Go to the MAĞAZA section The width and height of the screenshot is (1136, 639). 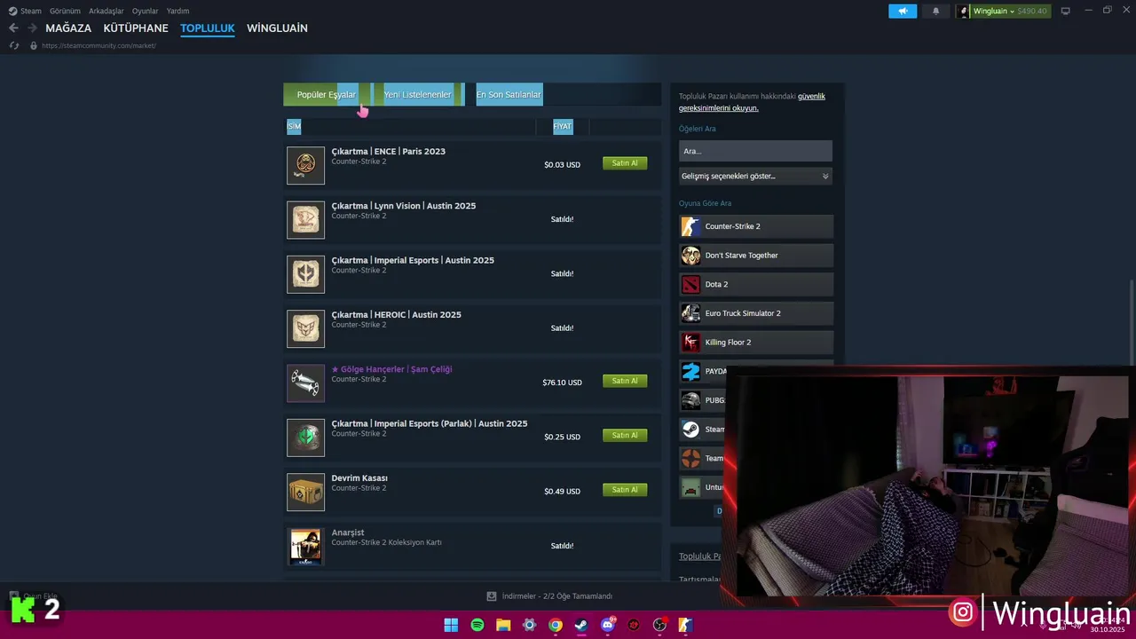click(x=68, y=28)
